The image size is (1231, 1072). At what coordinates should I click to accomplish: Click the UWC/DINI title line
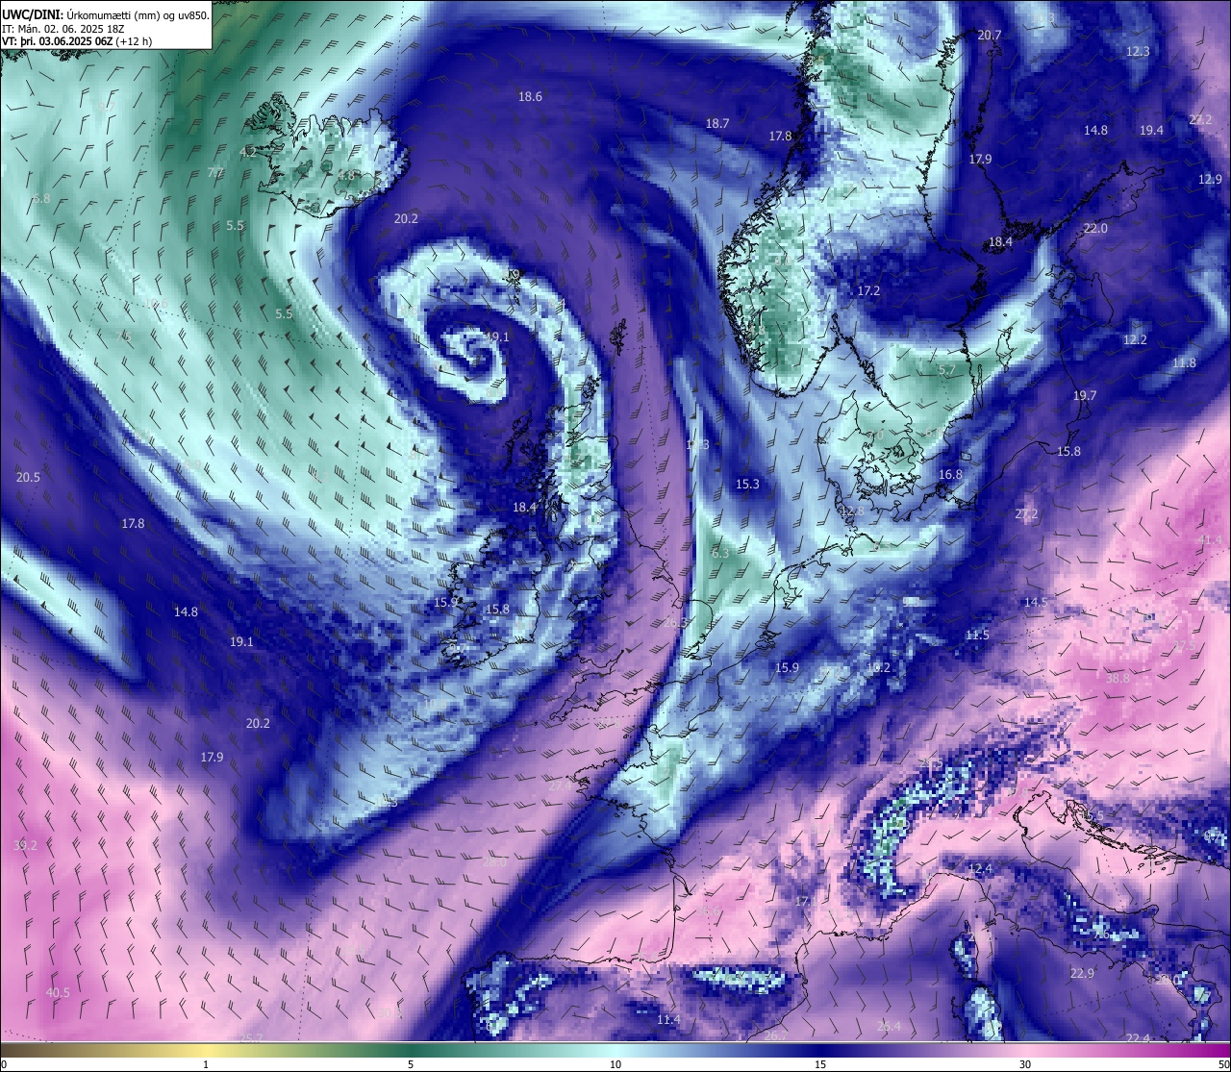click(106, 14)
